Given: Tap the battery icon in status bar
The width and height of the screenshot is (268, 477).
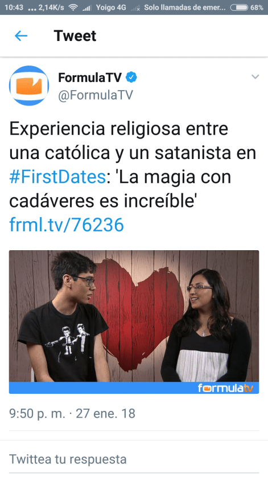Looking at the screenshot, I should coord(239,7).
